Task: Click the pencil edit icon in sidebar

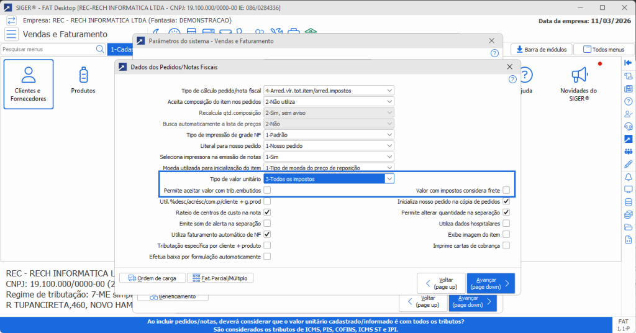Action: (x=628, y=164)
